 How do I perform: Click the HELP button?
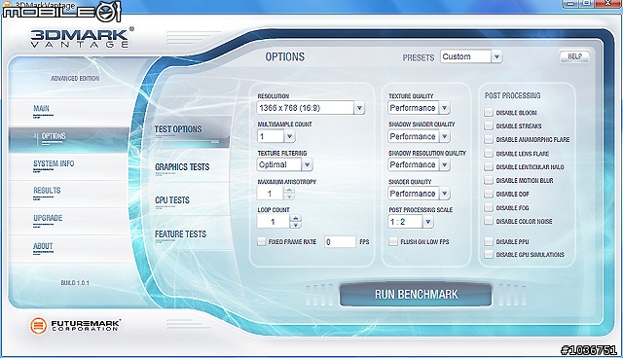tap(574, 56)
